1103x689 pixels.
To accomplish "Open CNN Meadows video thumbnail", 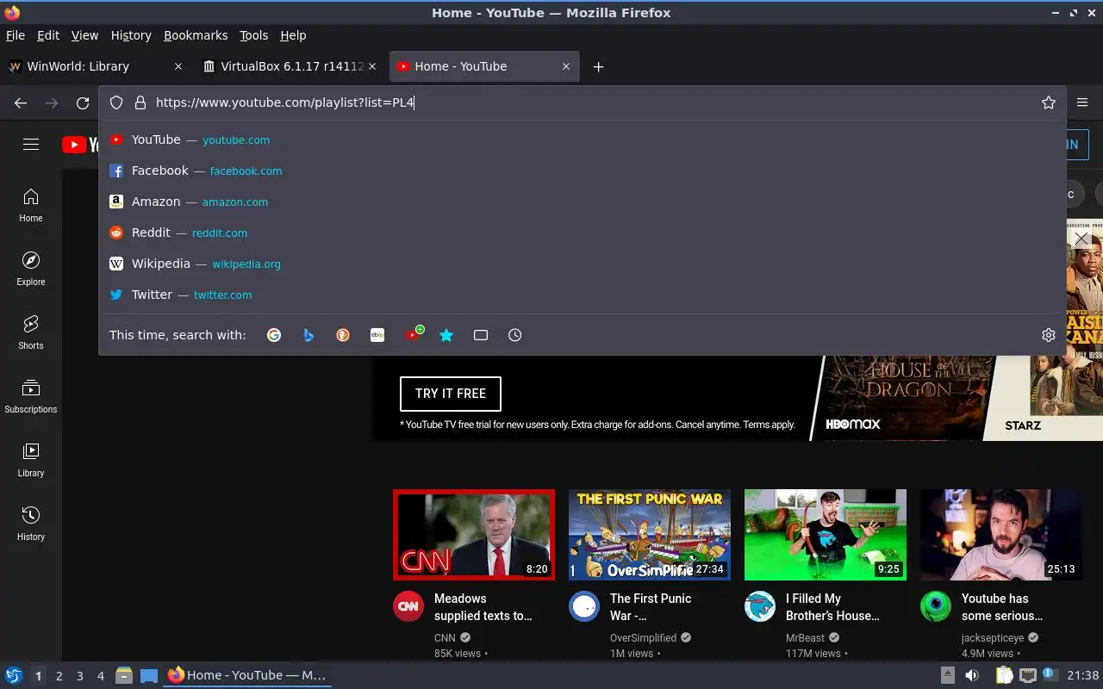I will coord(474,535).
